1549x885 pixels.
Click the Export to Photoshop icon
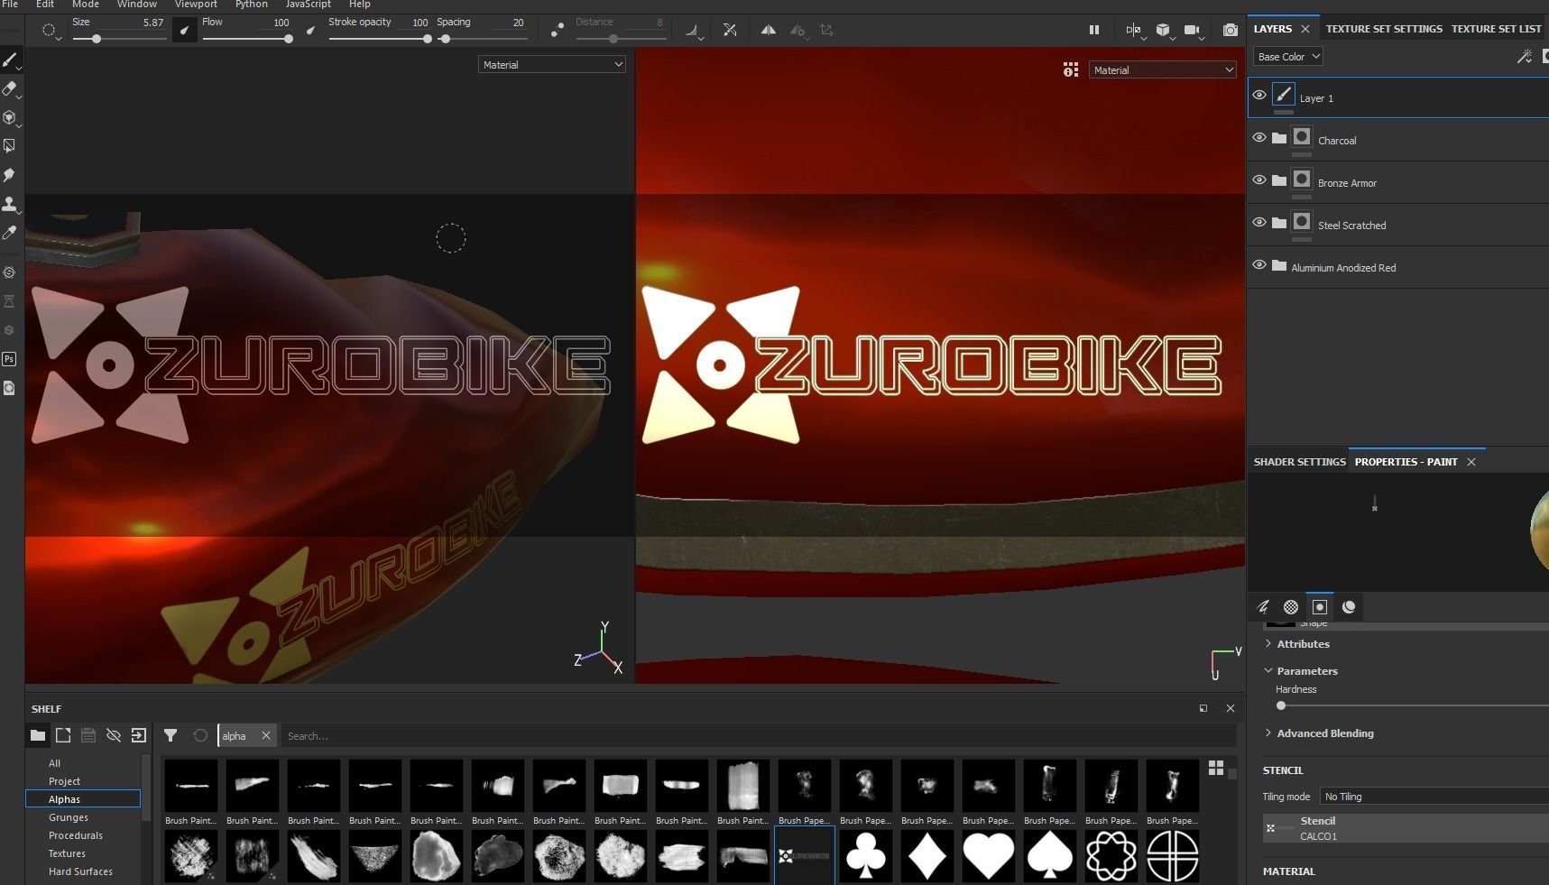(x=9, y=358)
